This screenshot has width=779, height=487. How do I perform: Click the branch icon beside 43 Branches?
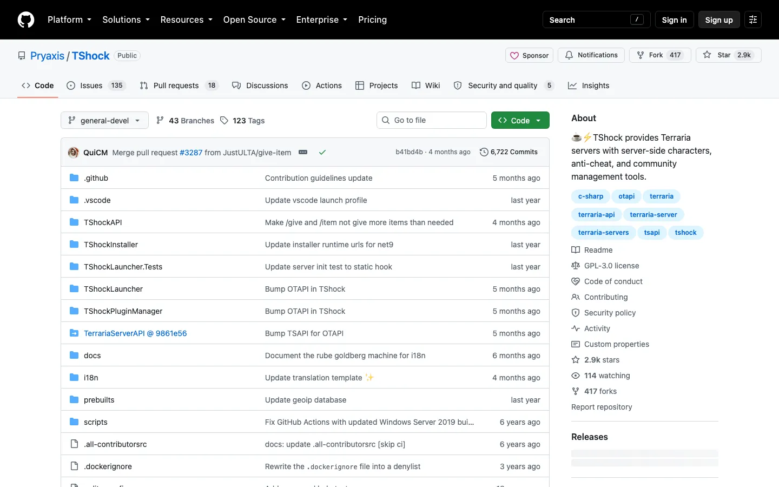click(160, 121)
